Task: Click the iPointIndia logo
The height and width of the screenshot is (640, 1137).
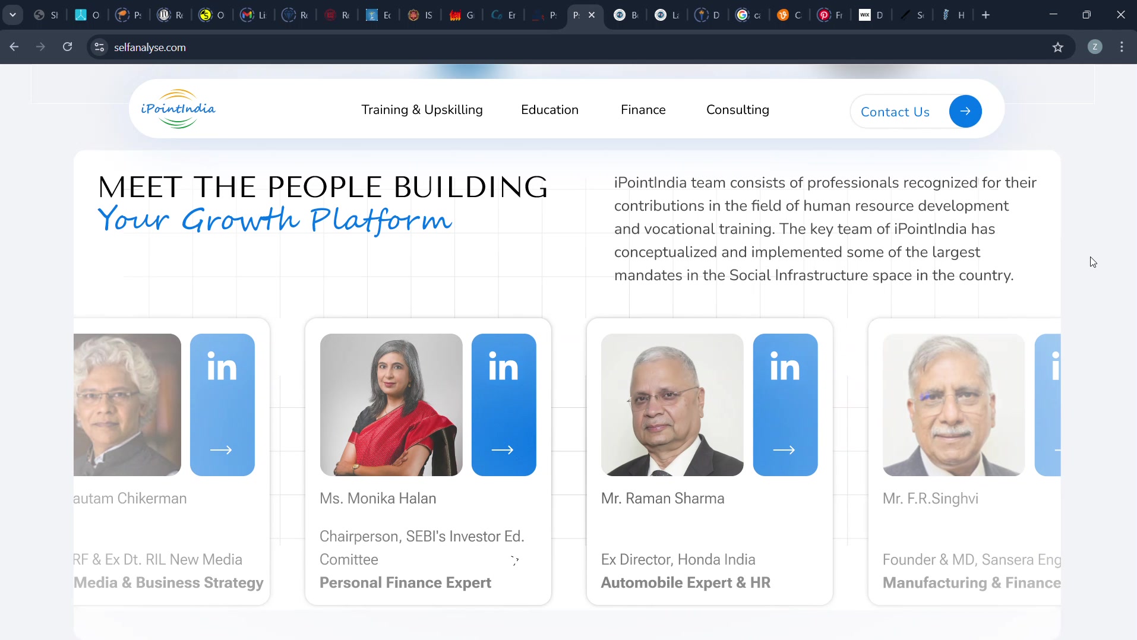Action: (x=178, y=109)
